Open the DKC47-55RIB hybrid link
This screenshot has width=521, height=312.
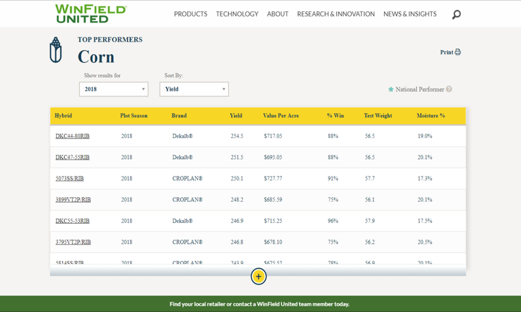click(73, 157)
